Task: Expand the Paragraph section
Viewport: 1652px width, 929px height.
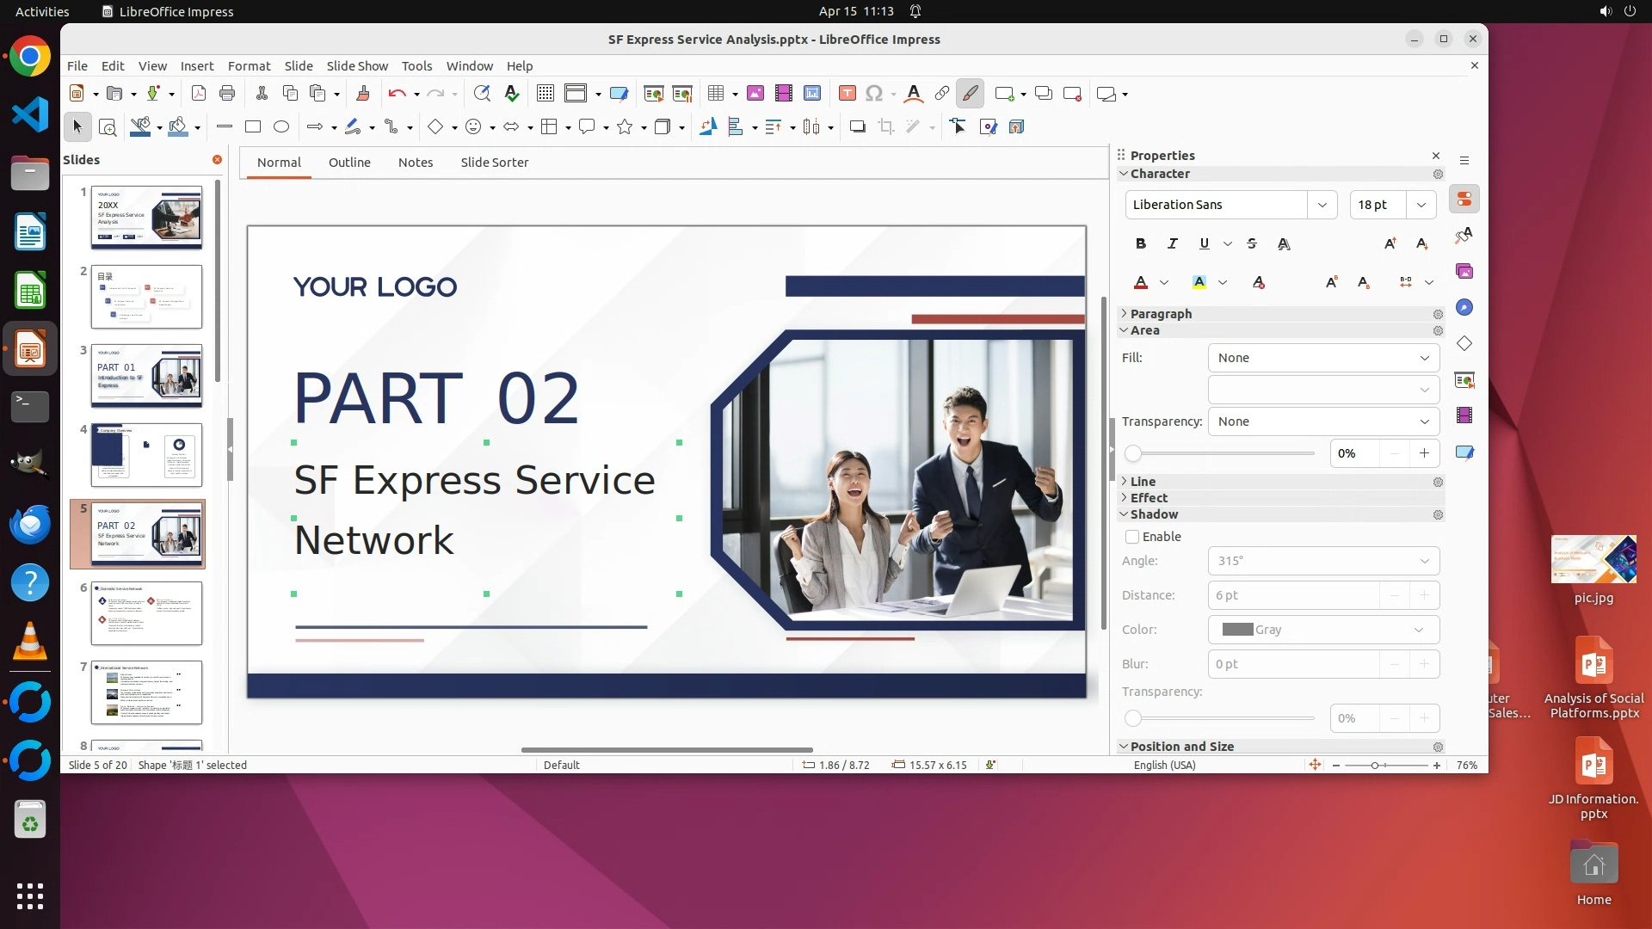Action: pyautogui.click(x=1160, y=314)
